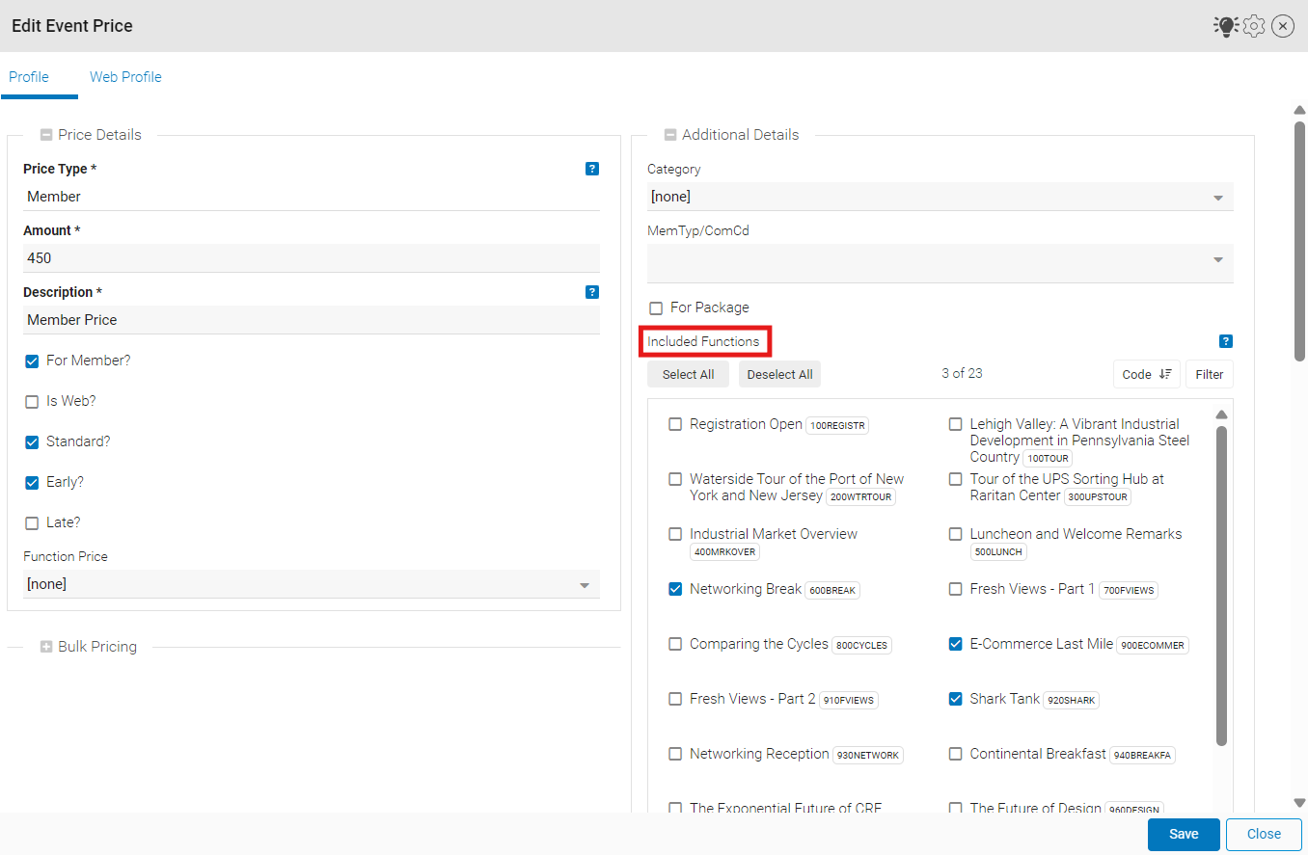Image resolution: width=1308 pixels, height=855 pixels.
Task: Save the event price
Action: 1184,835
